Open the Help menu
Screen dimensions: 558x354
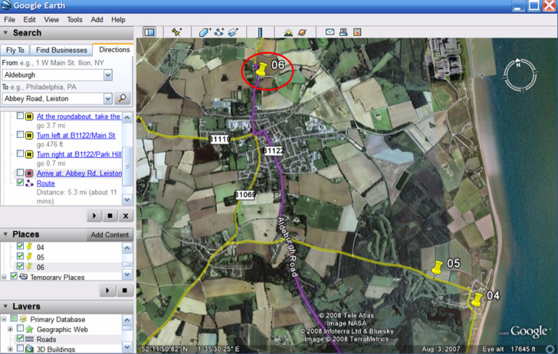pyautogui.click(x=118, y=20)
